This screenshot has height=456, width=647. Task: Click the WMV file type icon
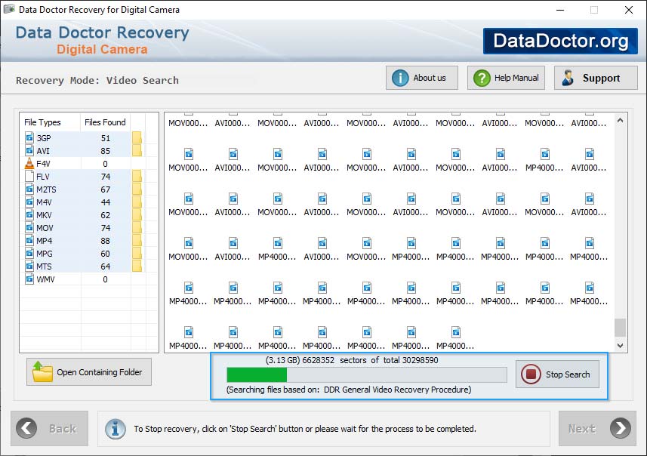tap(29, 279)
